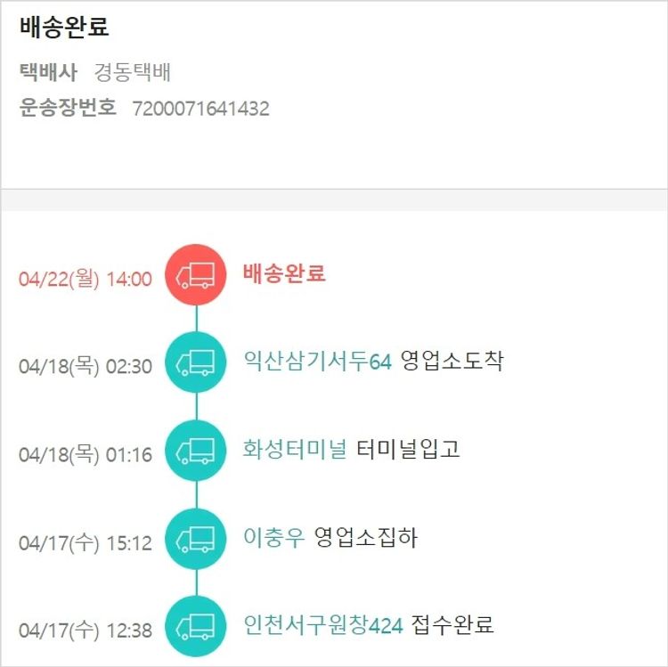Click the 04/18(목) 01:16 timestamp
668x667 pixels.
pyautogui.click(x=86, y=454)
